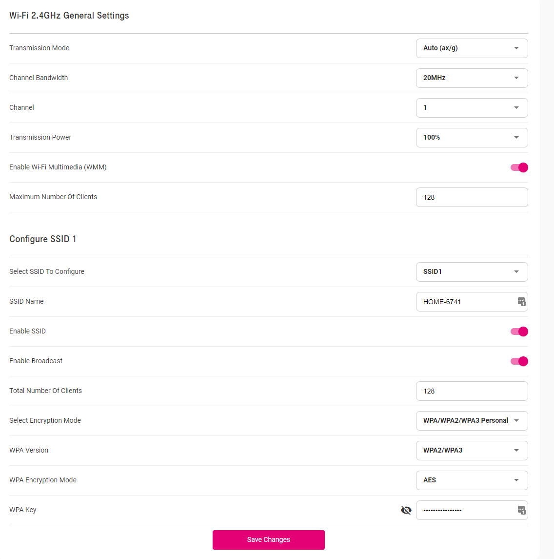The image size is (554, 559).
Task: Disable the Enable SSID switch
Action: point(519,331)
